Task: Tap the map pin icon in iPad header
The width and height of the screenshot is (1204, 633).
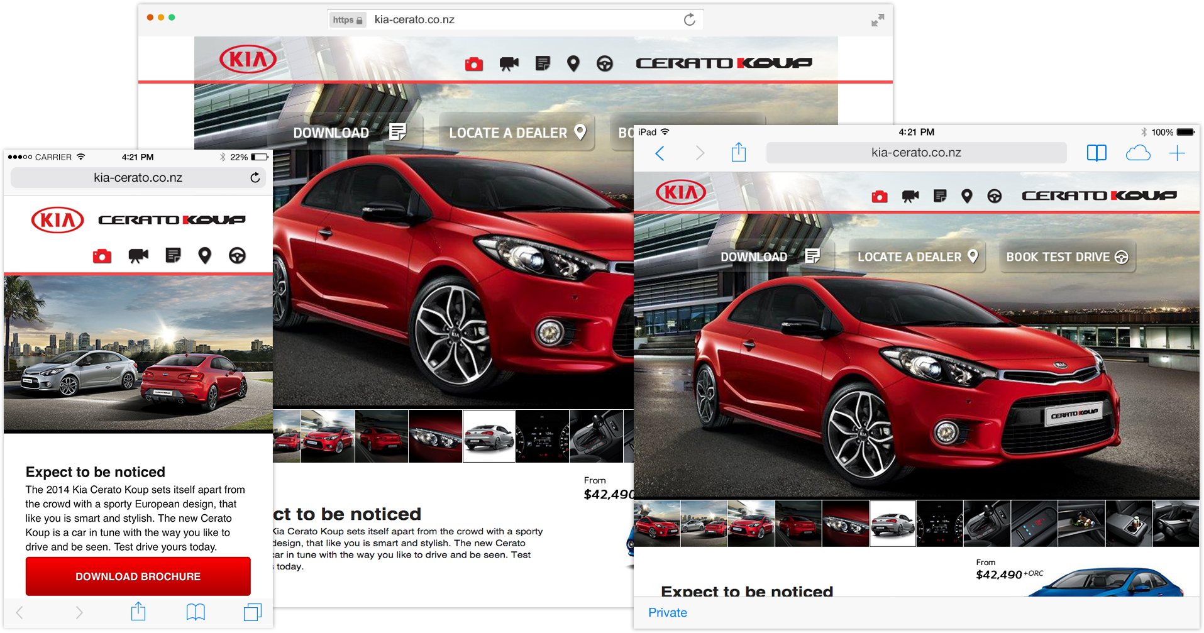Action: tap(967, 197)
